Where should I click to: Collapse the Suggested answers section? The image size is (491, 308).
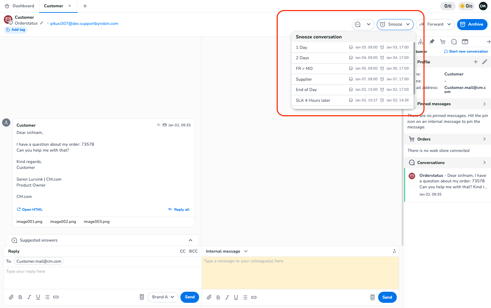click(190, 240)
